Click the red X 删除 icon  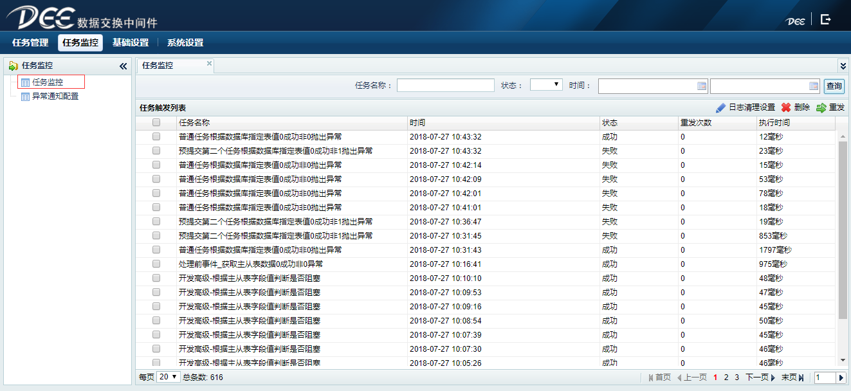pos(786,107)
